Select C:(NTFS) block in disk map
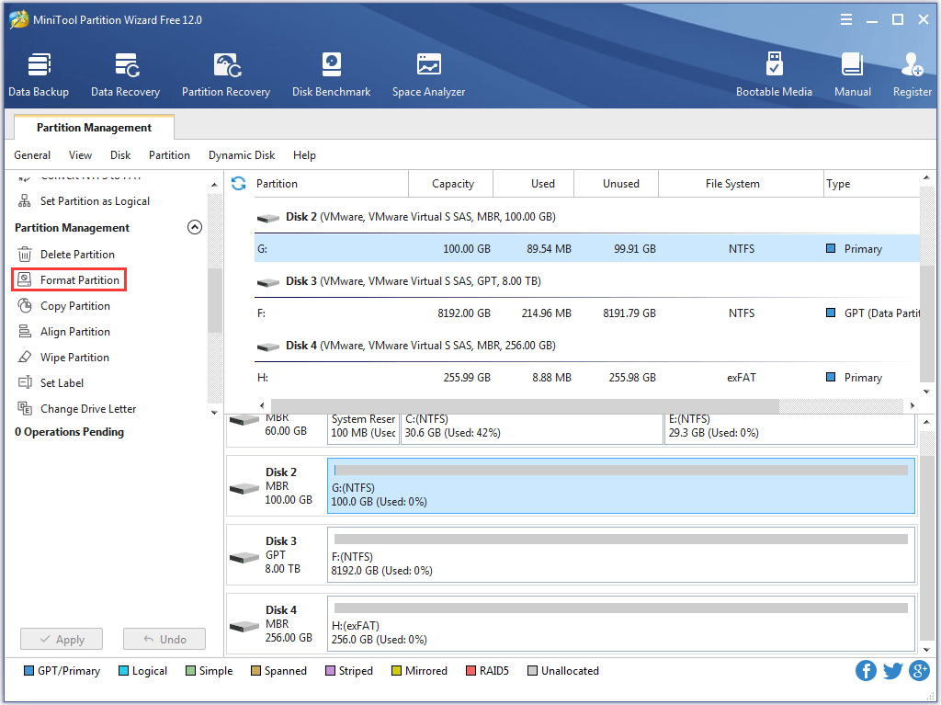The width and height of the screenshot is (941, 705). 532,428
